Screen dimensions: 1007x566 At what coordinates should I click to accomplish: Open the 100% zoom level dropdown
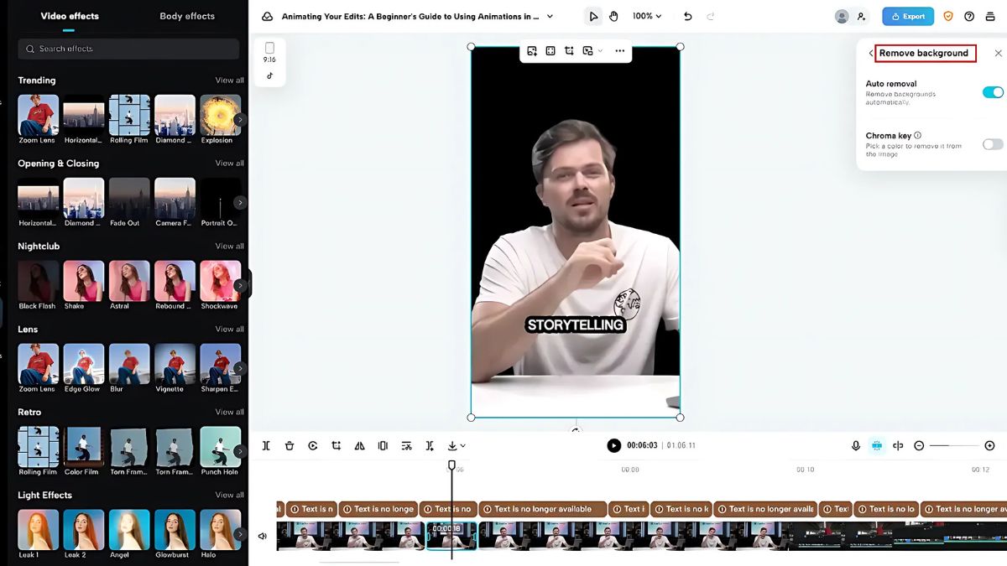(x=647, y=16)
